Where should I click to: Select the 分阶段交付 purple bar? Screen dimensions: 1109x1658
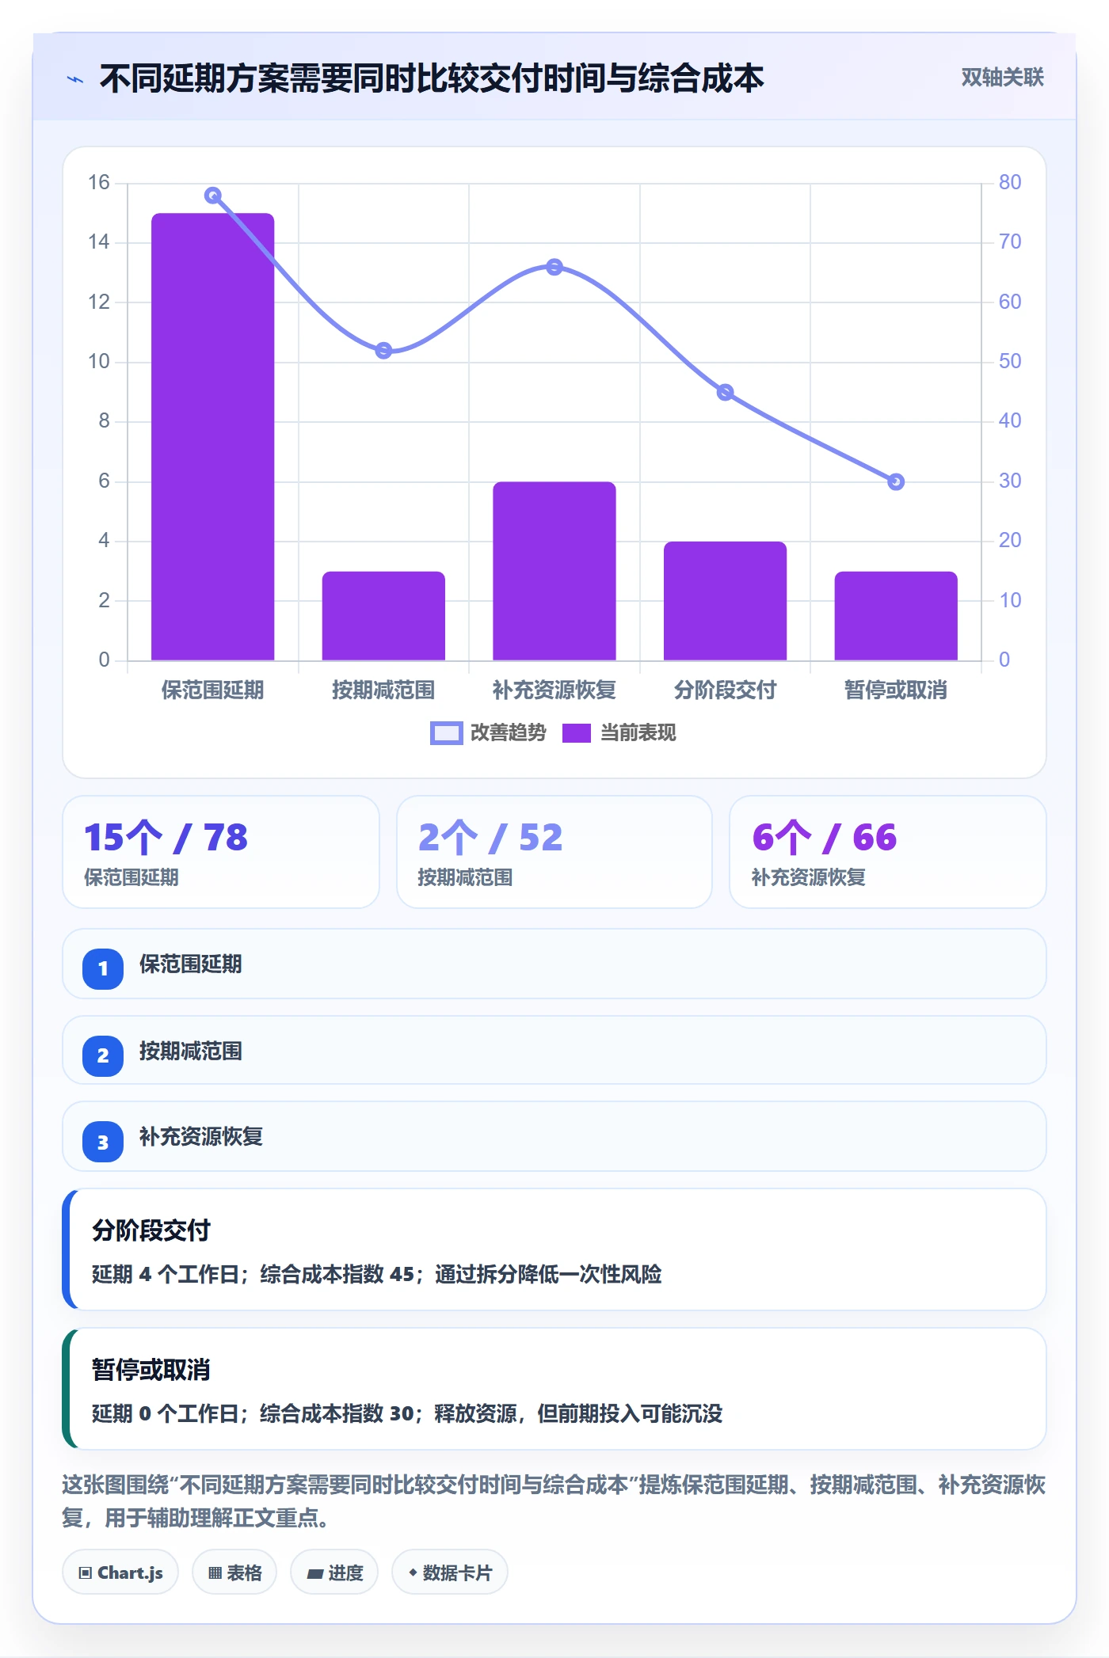click(725, 601)
